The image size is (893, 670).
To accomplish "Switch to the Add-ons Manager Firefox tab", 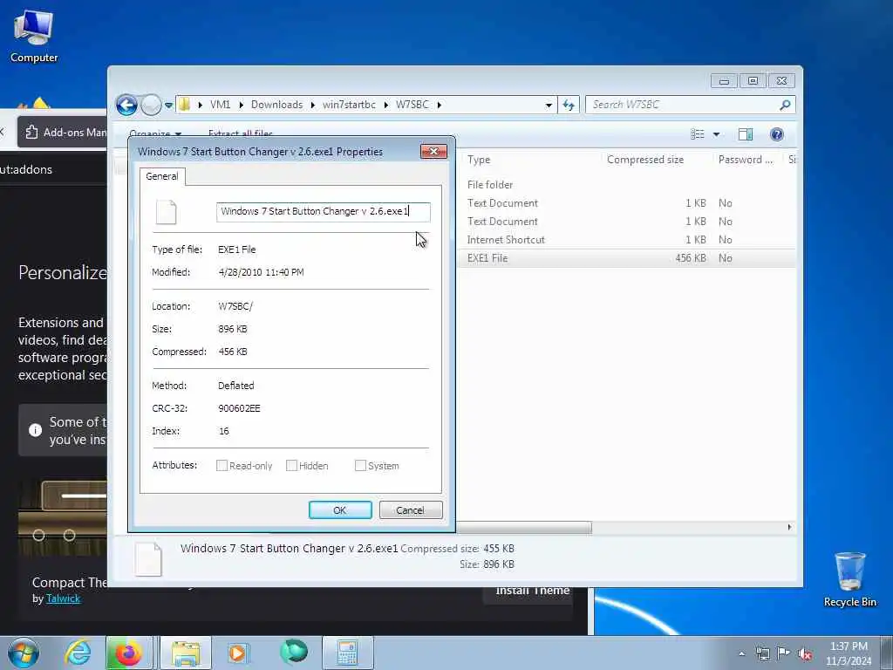I will click(63, 133).
